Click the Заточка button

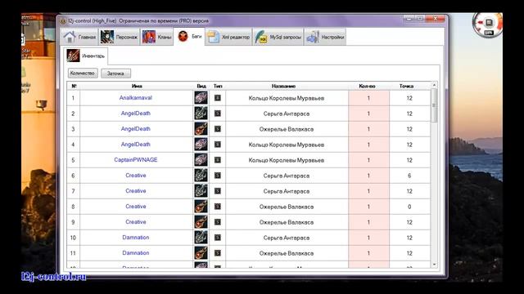[115, 73]
